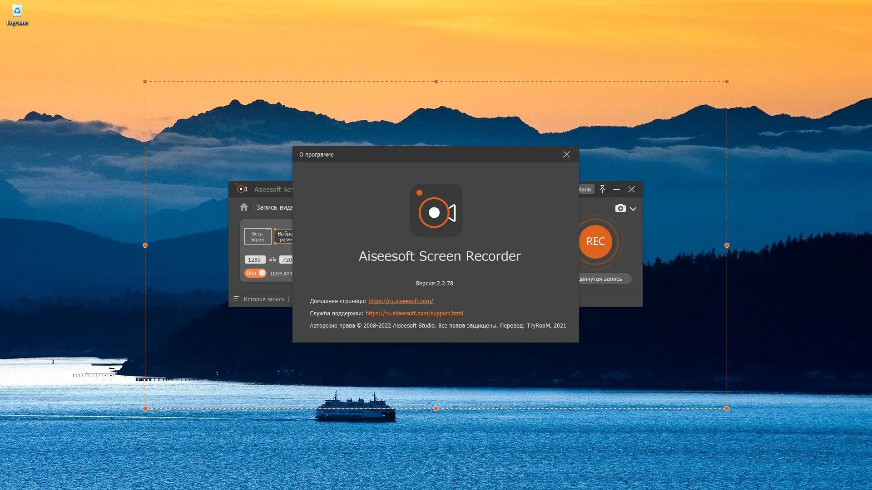Select the Выбрать размер custom region option

(x=284, y=236)
